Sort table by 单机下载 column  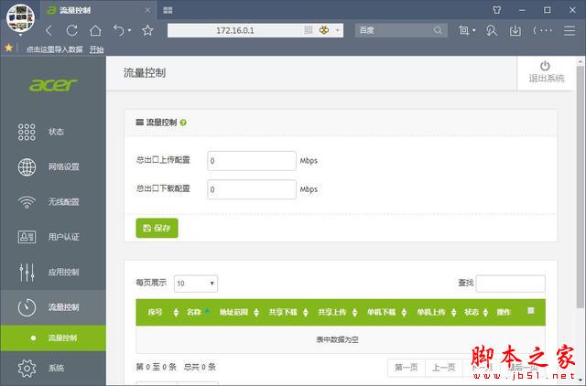[404, 312]
